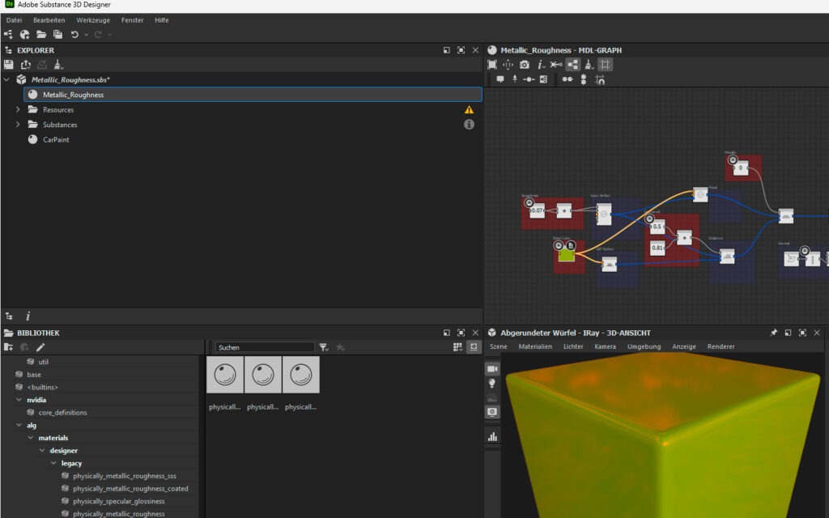Select 0.07 roughness value node
Image resolution: width=829 pixels, height=518 pixels.
click(537, 210)
